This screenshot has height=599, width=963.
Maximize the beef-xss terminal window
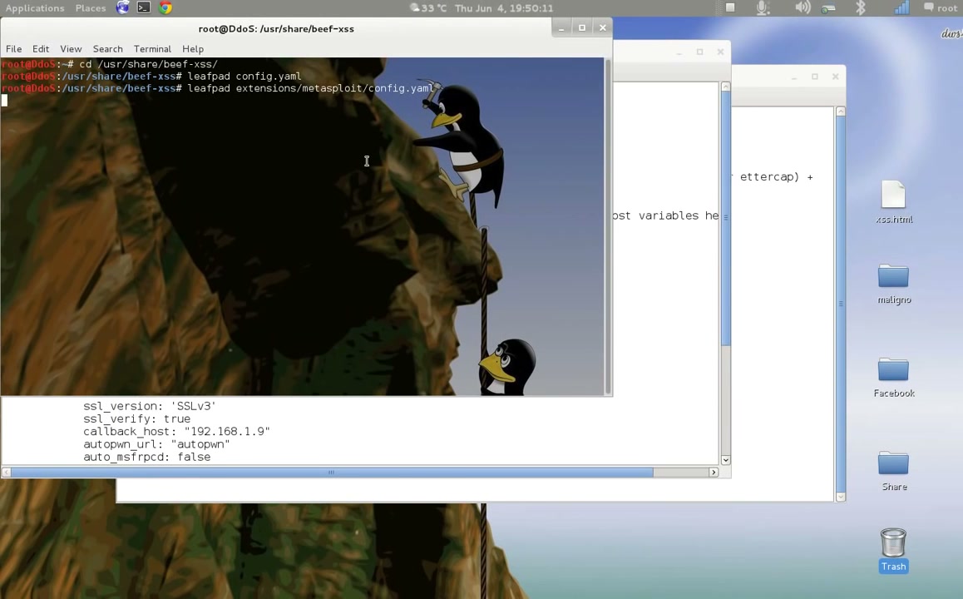581,27
